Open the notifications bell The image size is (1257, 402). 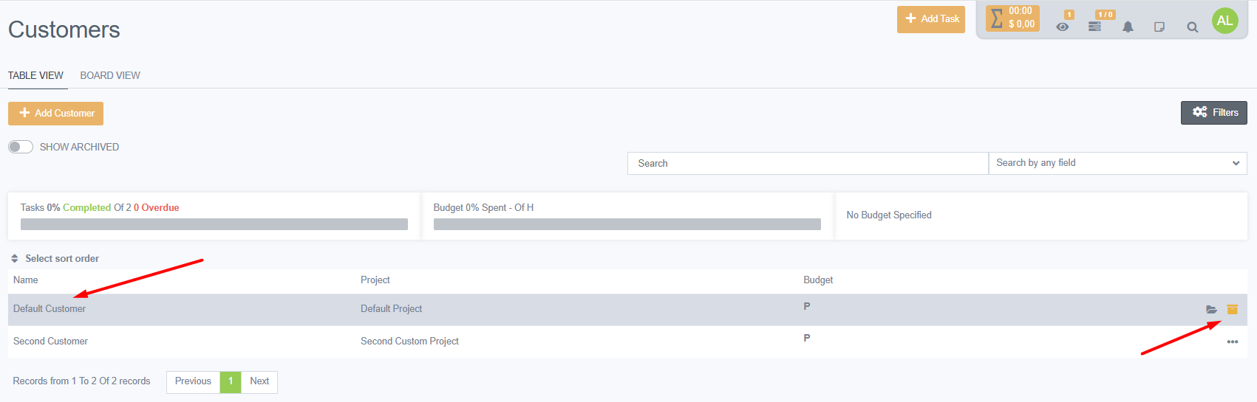point(1128,27)
